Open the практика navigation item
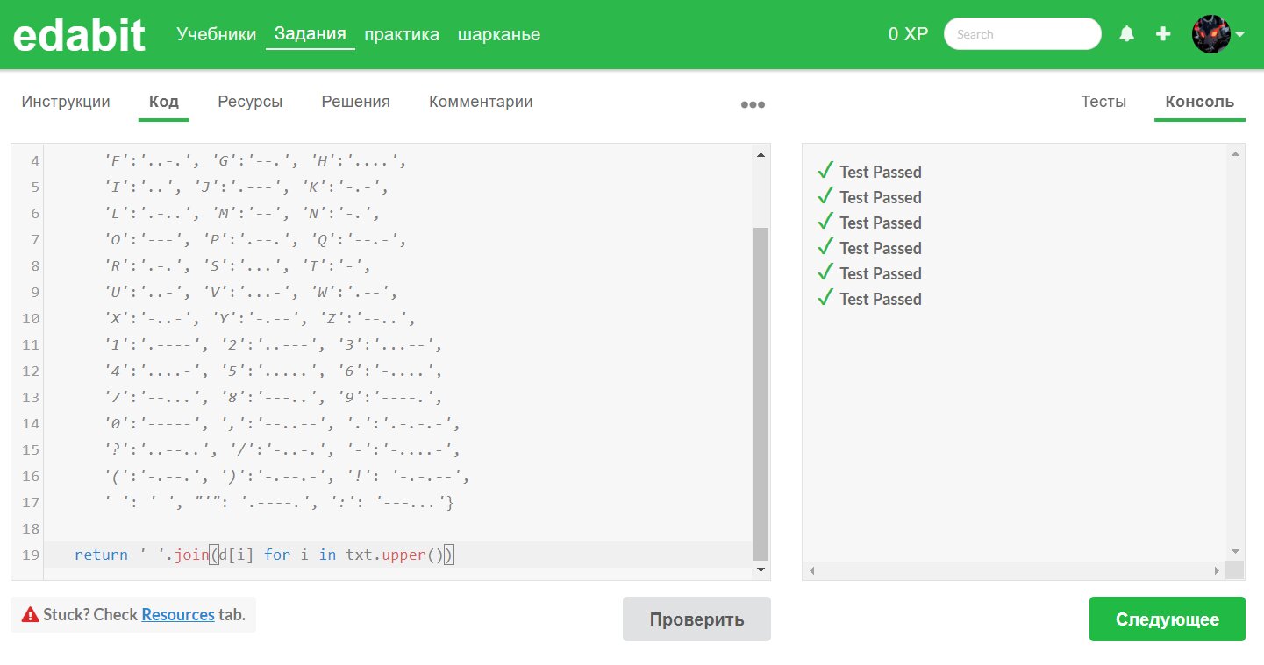The height and width of the screenshot is (665, 1264). (402, 34)
